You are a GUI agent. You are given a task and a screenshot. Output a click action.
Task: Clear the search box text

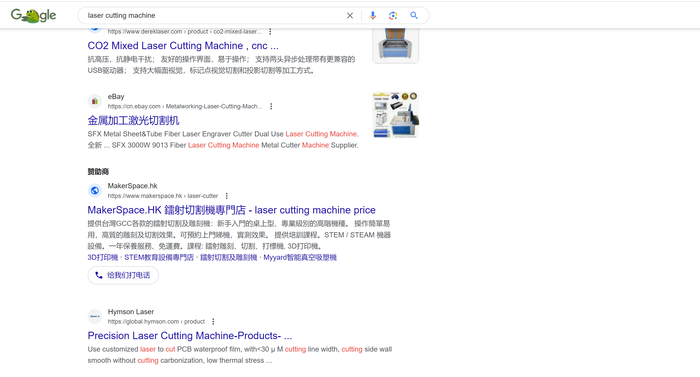(350, 16)
